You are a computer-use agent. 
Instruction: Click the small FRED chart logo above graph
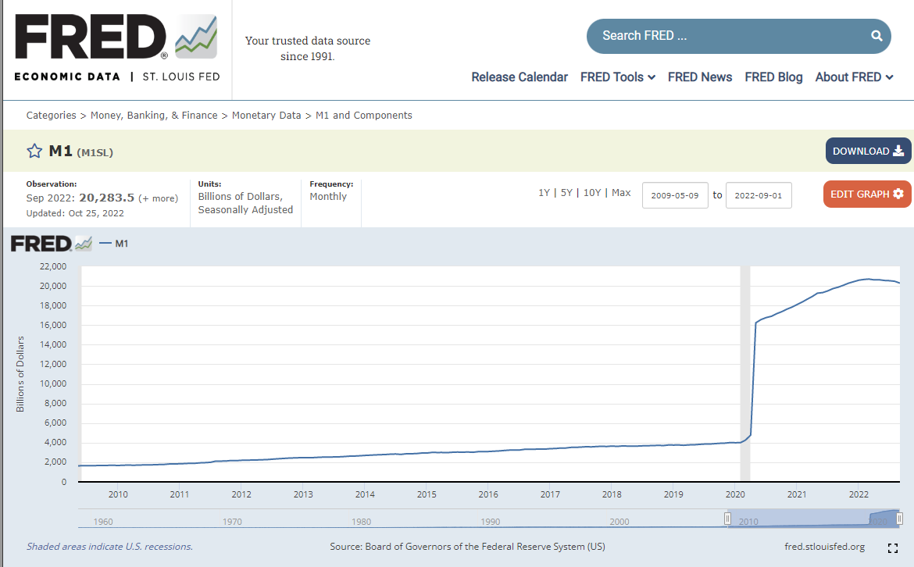coord(52,244)
